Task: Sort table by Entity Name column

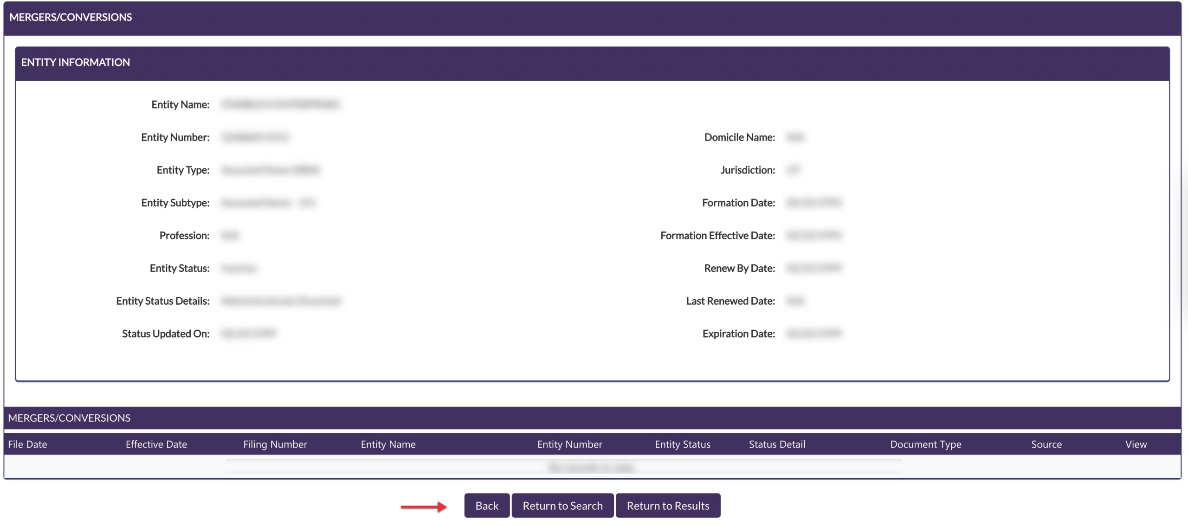Action: click(388, 444)
